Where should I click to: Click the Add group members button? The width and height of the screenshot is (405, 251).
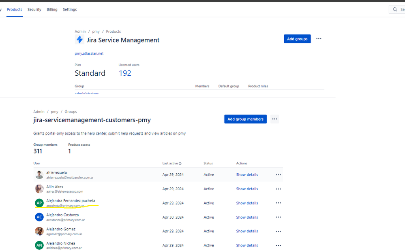pos(245,119)
